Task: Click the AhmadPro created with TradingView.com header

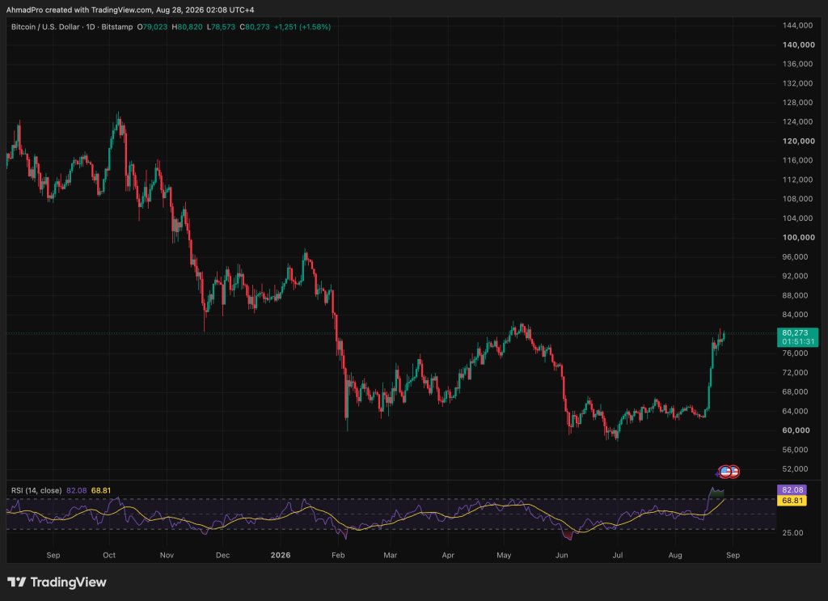Action: click(x=130, y=10)
